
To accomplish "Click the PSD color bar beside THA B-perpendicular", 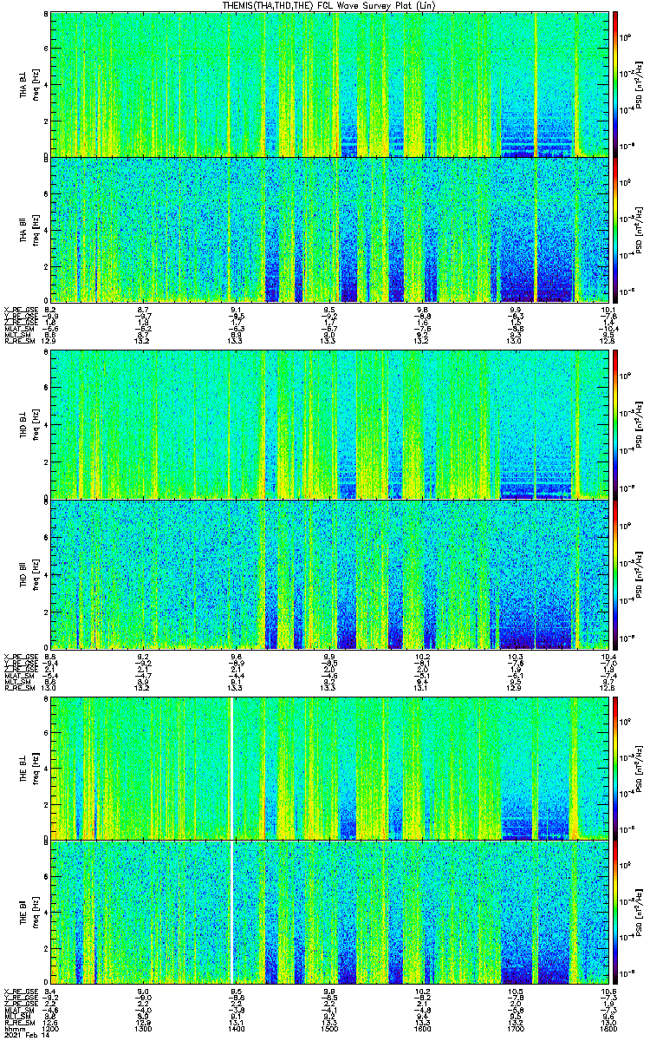I will point(615,84).
